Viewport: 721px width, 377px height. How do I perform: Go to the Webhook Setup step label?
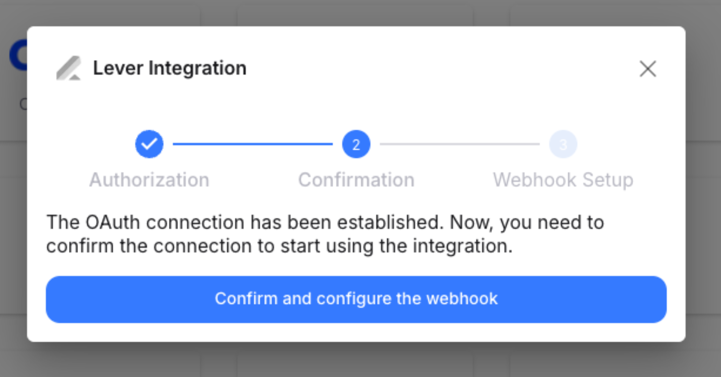click(x=563, y=180)
